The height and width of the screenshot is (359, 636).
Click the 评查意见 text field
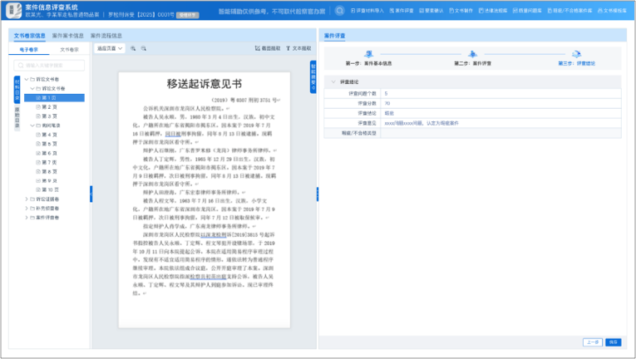tap(500, 123)
